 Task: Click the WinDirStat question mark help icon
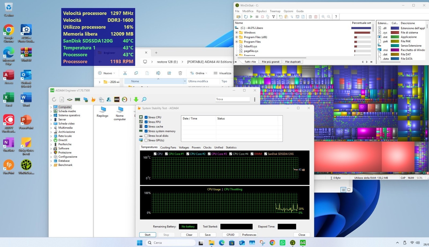336,17
